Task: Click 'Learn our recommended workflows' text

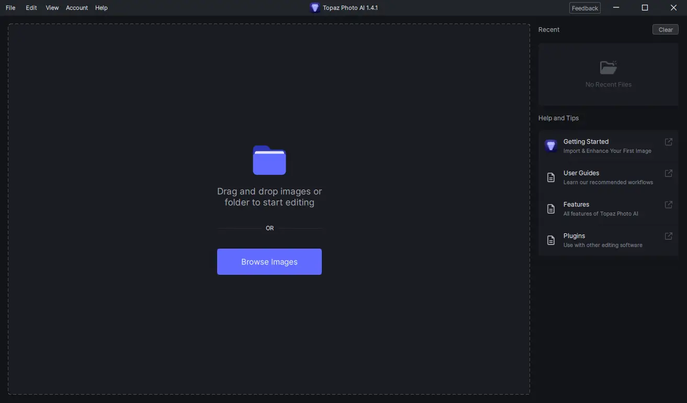Action: point(608,182)
